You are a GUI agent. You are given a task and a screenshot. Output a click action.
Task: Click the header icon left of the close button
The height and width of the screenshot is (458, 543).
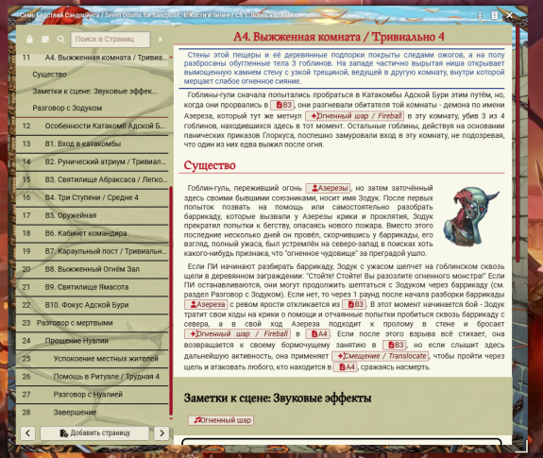click(495, 15)
